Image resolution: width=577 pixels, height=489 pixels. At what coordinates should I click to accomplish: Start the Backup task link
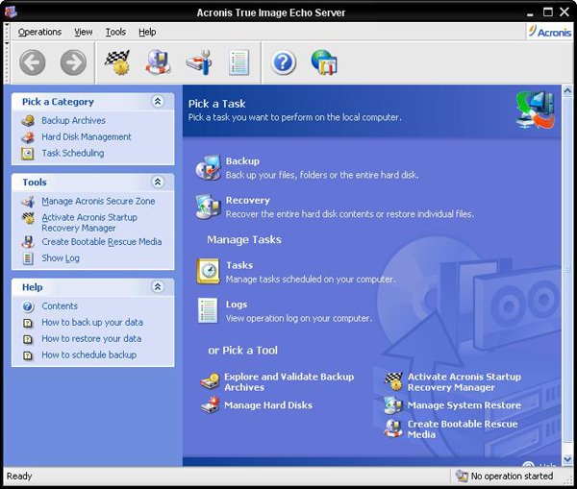pyautogui.click(x=242, y=161)
